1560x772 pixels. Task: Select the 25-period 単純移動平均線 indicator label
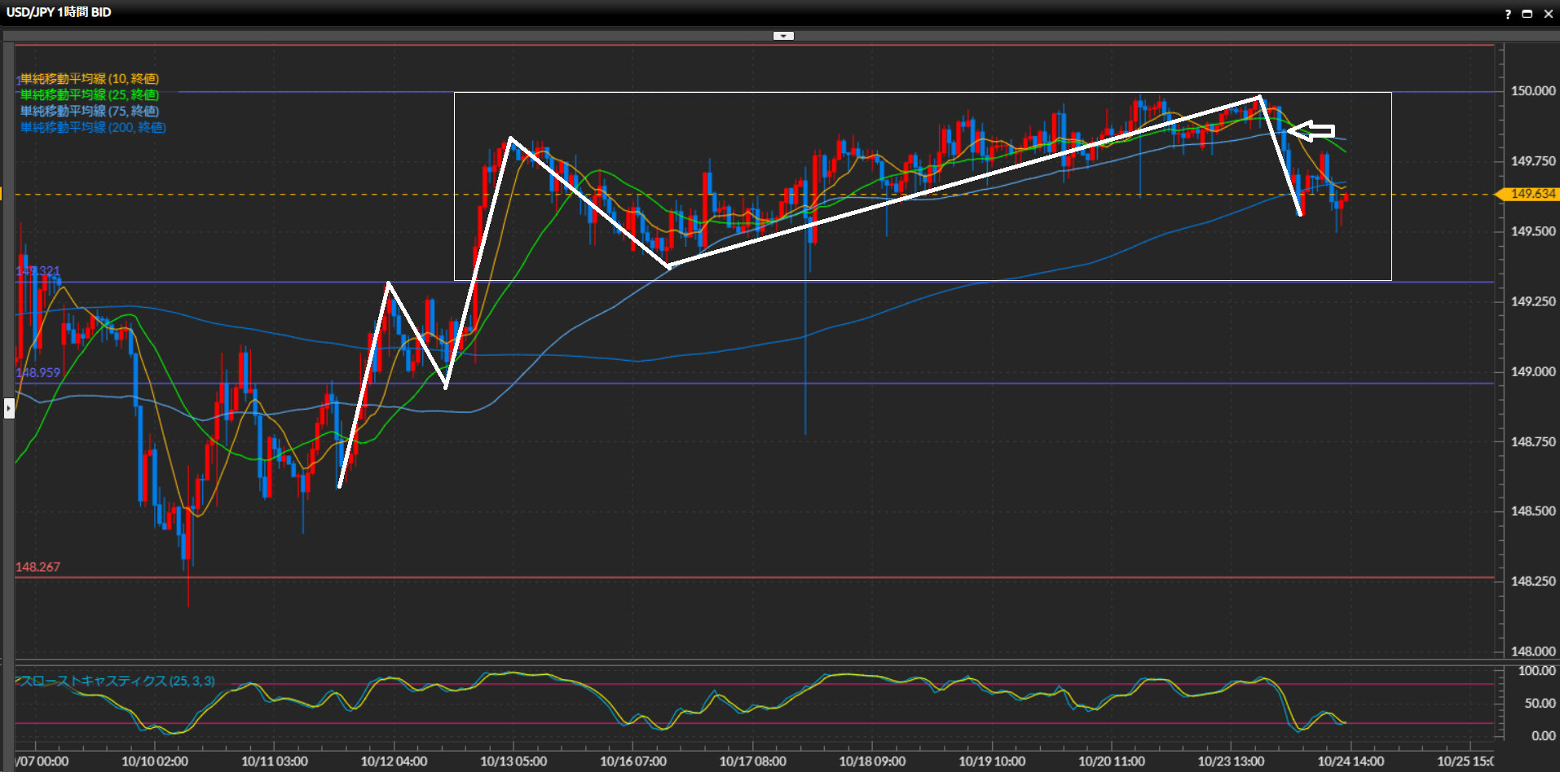pyautogui.click(x=90, y=95)
